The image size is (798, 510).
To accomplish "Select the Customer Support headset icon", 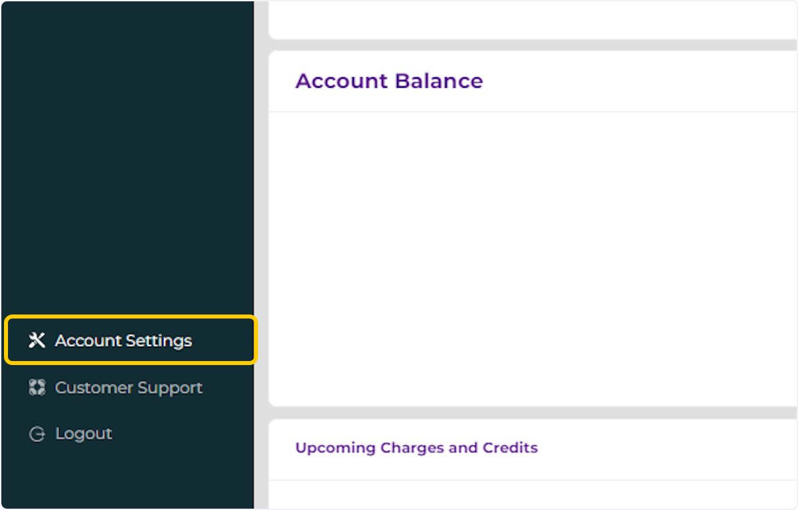I will 37,387.
